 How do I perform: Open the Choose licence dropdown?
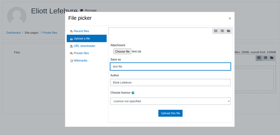tap(170, 101)
